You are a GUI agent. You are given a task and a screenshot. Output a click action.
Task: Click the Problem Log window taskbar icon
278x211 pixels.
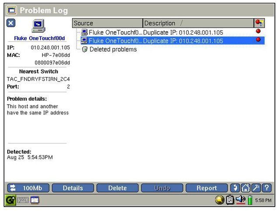pyautogui.click(x=35, y=200)
